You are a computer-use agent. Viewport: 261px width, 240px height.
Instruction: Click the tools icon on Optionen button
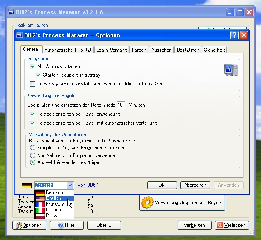tap(19, 225)
